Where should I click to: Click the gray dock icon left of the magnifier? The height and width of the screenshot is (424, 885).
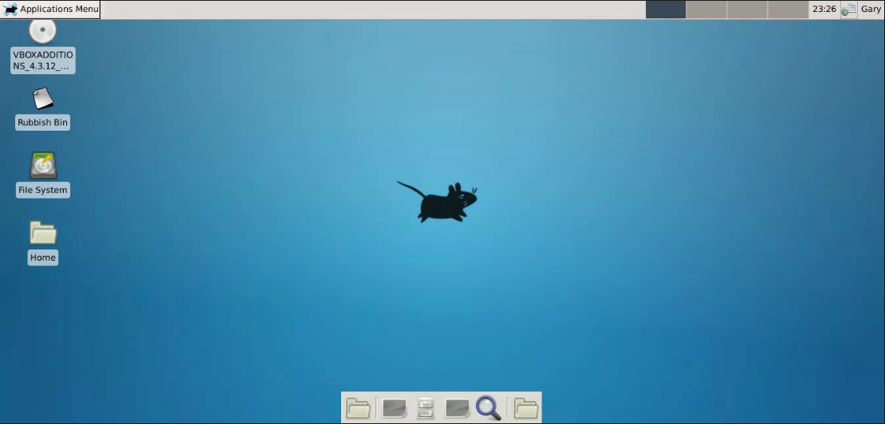[457, 408]
